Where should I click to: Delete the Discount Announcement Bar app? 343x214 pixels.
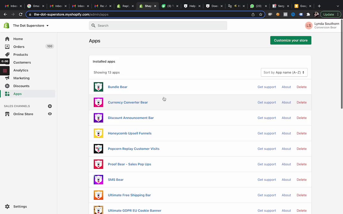tap(301, 118)
